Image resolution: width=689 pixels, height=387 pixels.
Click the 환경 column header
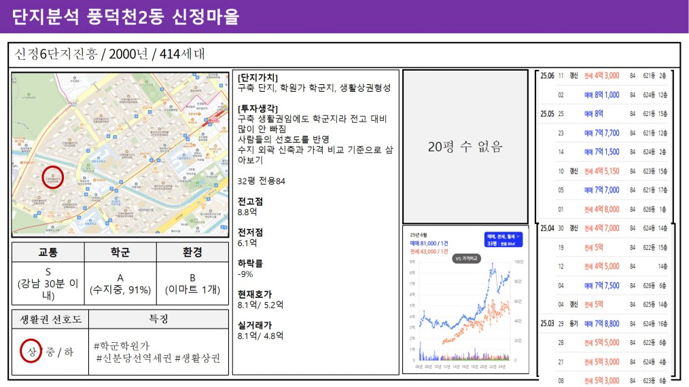pos(192,252)
